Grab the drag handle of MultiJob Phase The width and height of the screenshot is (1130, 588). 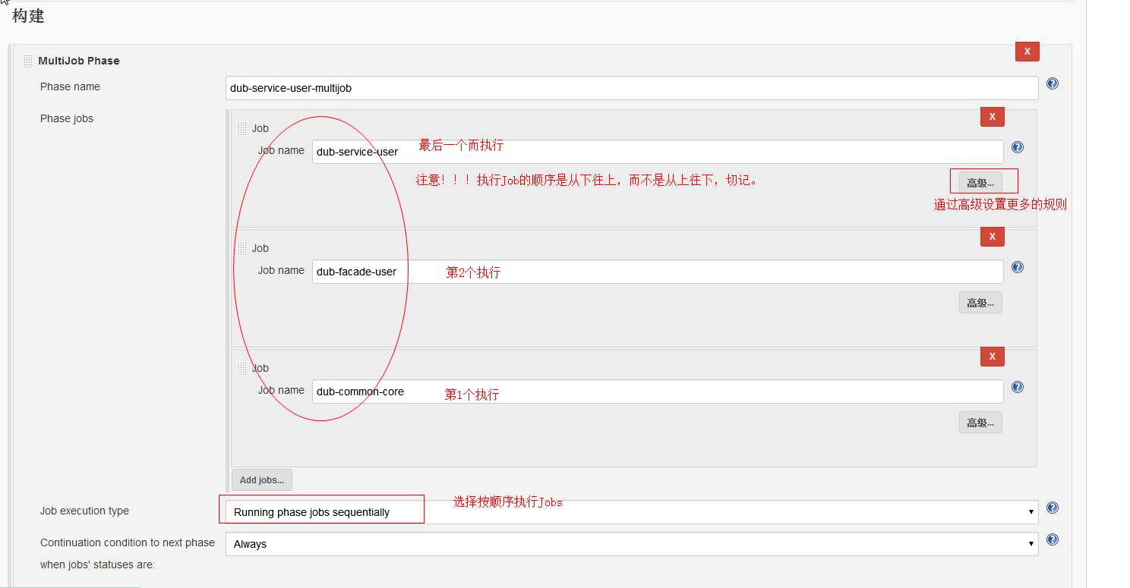28,61
